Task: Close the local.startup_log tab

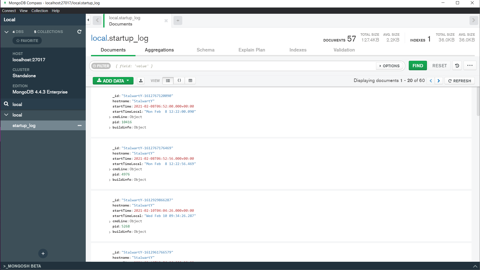Action: coord(166,21)
